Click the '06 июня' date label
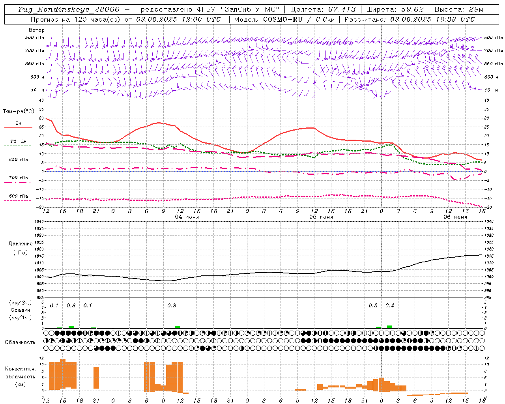This screenshot has width=505, height=404. (455, 217)
